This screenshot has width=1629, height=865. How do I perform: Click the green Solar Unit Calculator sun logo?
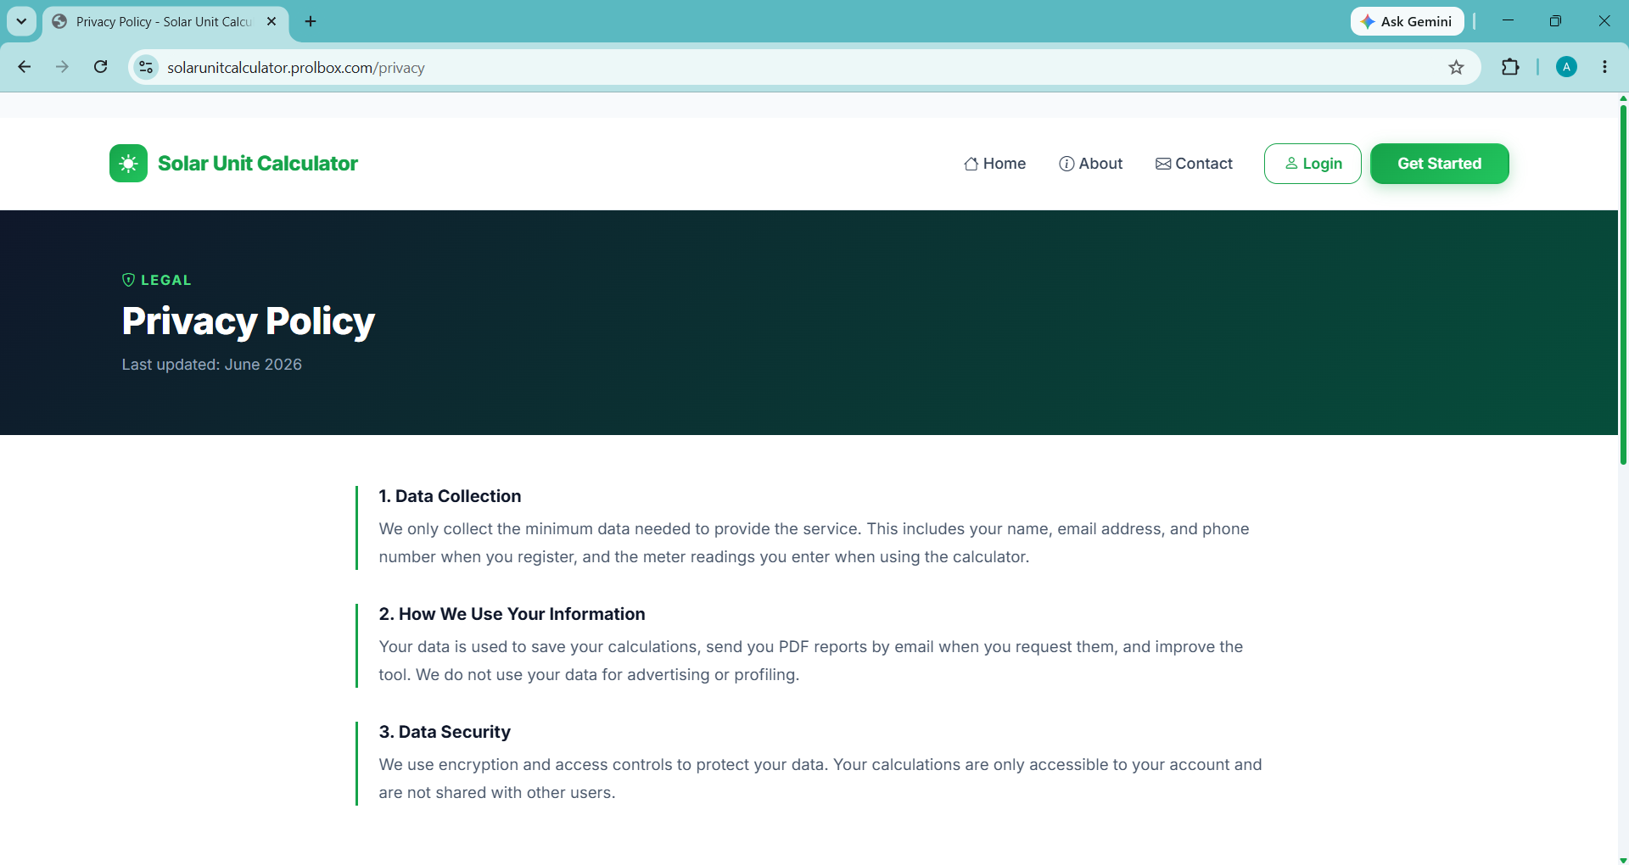point(128,164)
